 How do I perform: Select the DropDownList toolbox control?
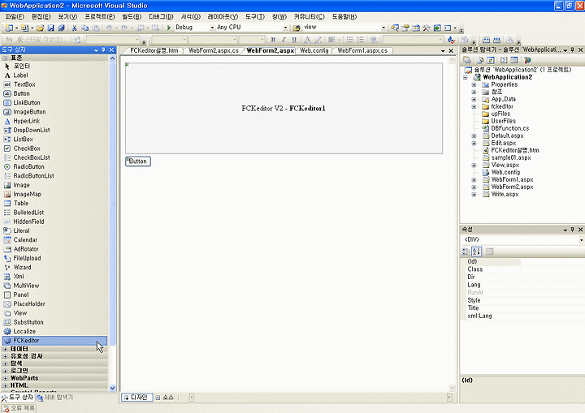pyautogui.click(x=32, y=130)
